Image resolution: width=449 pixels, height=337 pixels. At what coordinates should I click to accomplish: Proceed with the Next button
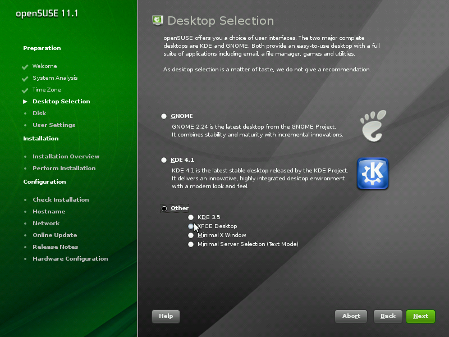click(420, 316)
